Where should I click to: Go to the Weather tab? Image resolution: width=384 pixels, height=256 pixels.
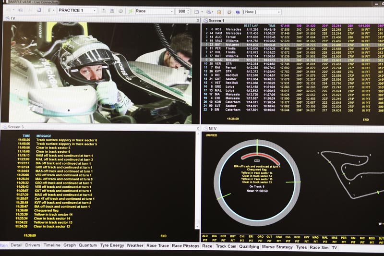click(135, 245)
